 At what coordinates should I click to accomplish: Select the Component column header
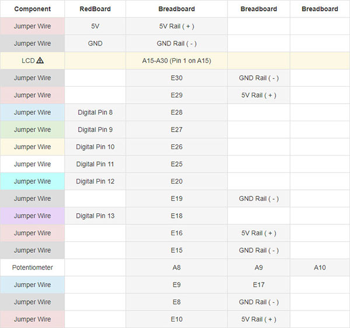(x=32, y=9)
